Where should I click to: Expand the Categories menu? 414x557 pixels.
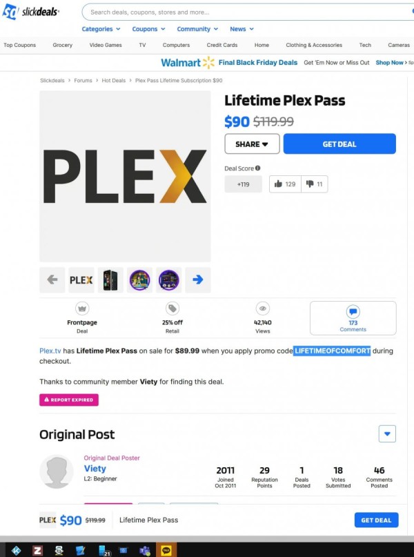101,29
